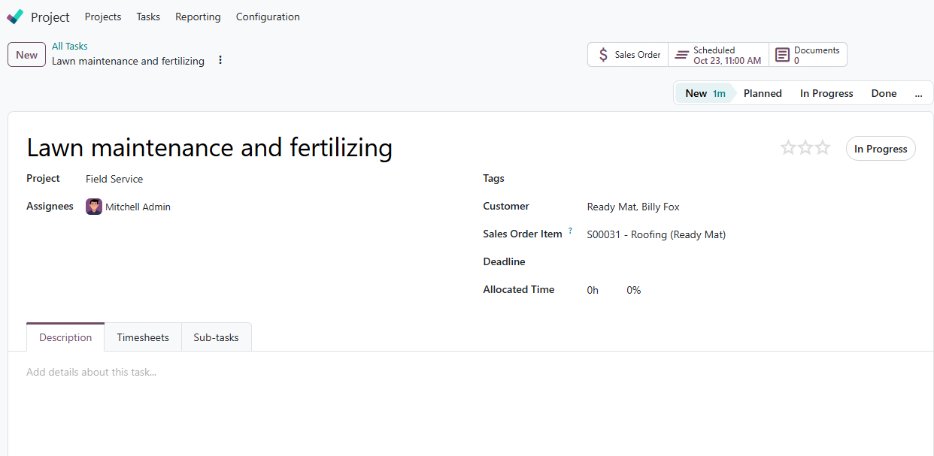Switch to the Timesheets tab
Screen dimensions: 934x456
pyautogui.click(x=143, y=337)
